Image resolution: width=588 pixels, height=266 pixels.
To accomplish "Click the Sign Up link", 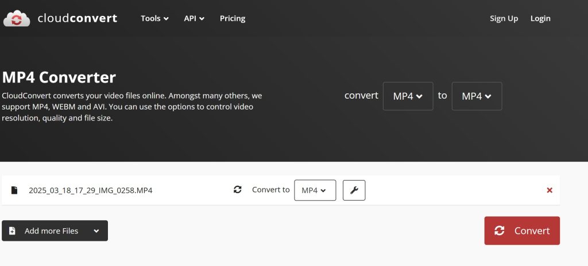I will 504,18.
